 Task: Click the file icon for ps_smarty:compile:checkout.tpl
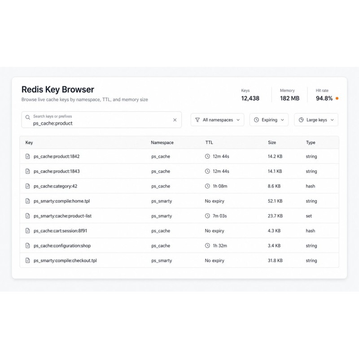(x=28, y=261)
